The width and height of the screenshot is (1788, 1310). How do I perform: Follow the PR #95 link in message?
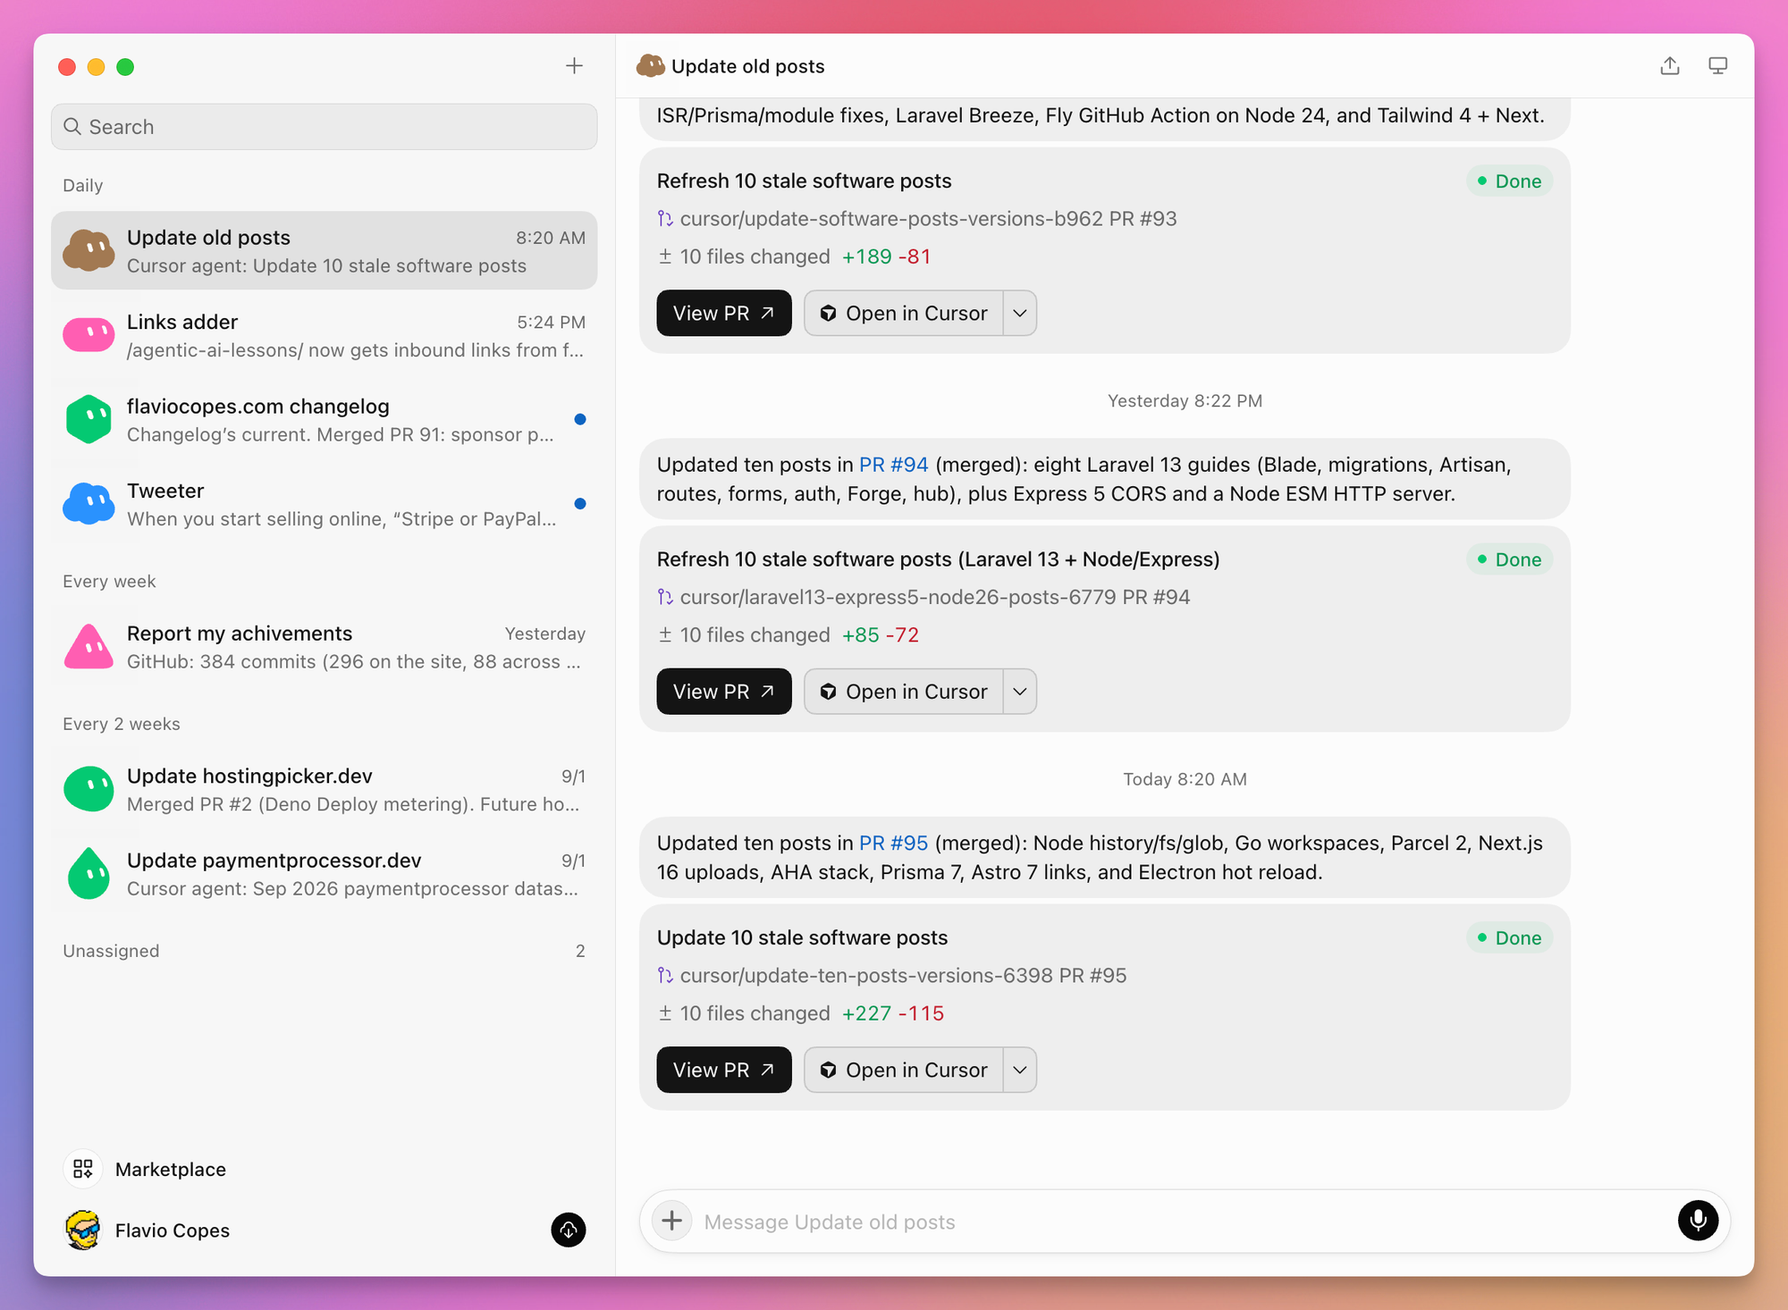893,843
